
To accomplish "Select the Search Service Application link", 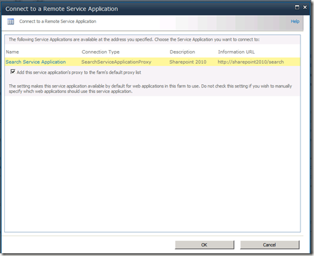I will (x=36, y=62).
